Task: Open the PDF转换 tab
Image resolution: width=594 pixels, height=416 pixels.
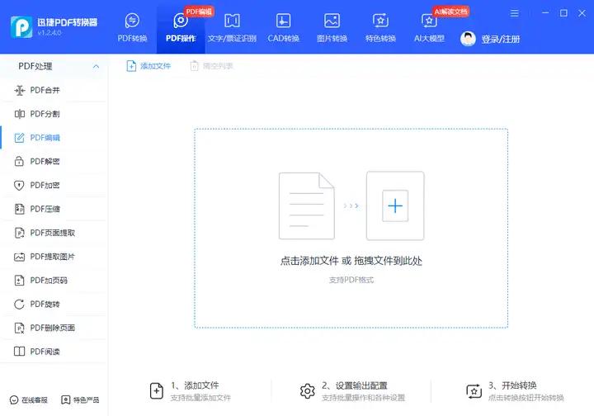Action: (x=132, y=28)
